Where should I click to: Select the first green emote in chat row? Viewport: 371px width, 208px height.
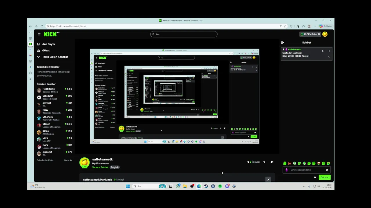(285, 163)
